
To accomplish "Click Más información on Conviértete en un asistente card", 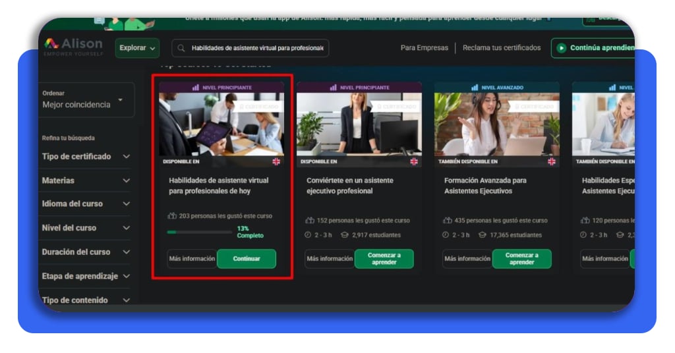I will point(330,259).
